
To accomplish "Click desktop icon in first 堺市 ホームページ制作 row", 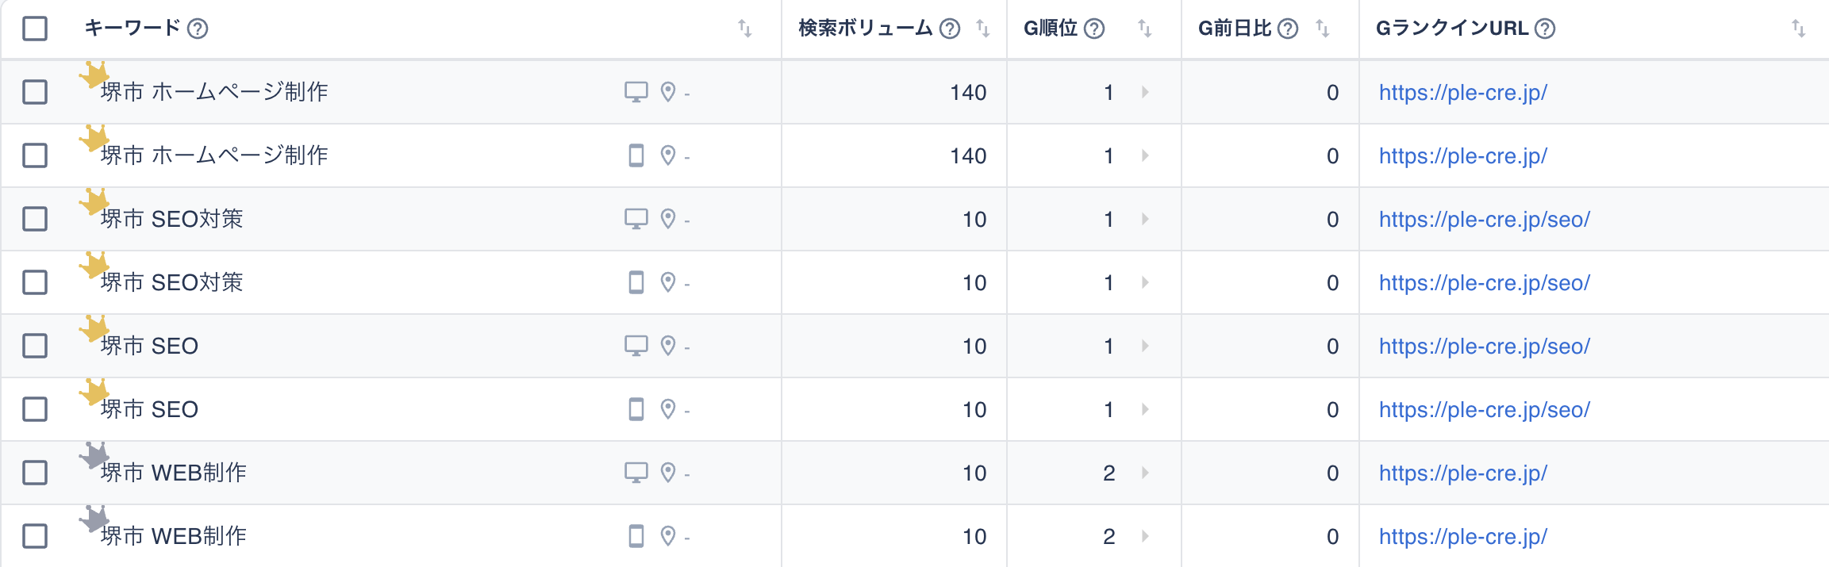I will pyautogui.click(x=636, y=92).
